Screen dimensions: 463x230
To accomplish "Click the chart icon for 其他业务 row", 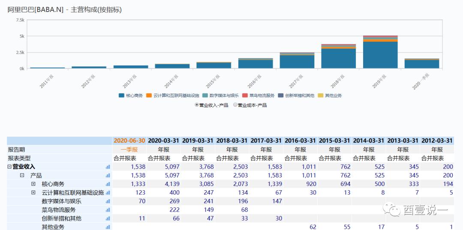I will (108, 227).
